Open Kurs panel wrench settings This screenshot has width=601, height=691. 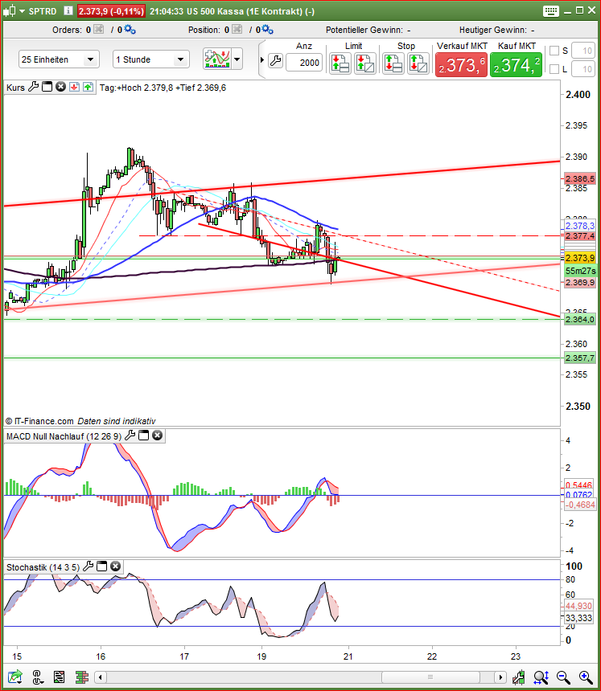click(34, 87)
